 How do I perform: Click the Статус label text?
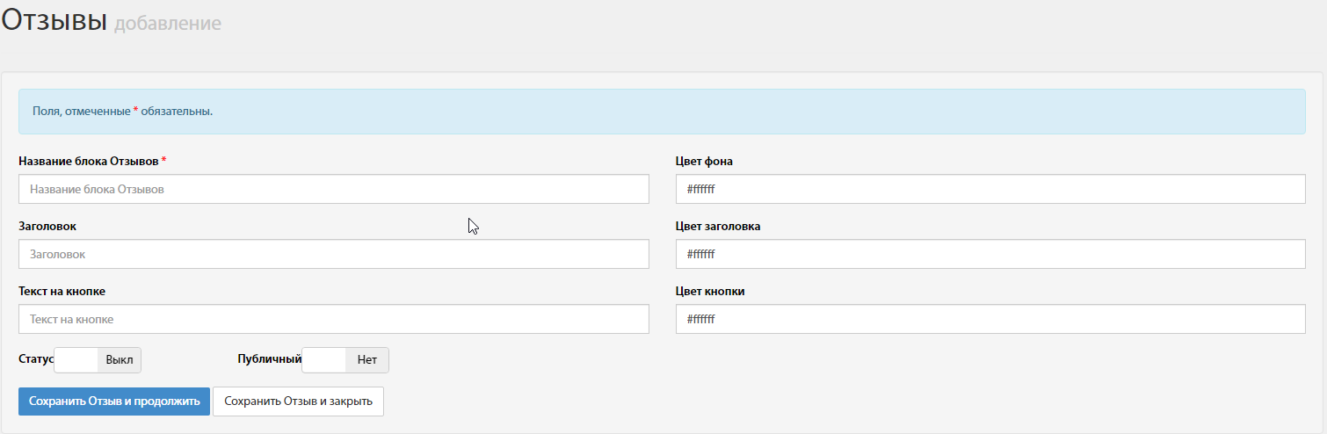coord(36,358)
